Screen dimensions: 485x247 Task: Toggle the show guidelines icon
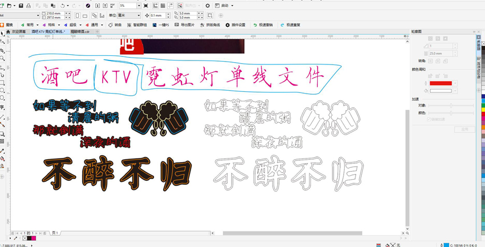coord(171,6)
